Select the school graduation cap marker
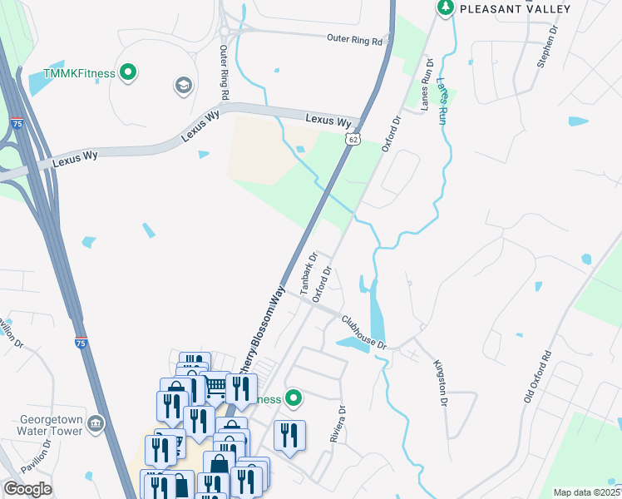 (x=184, y=86)
